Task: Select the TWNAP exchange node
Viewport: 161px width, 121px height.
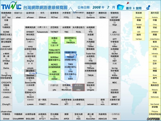Action: tap(70, 55)
